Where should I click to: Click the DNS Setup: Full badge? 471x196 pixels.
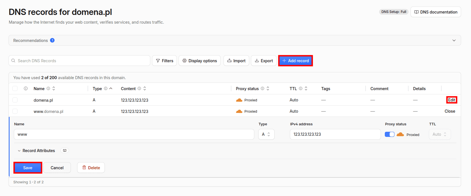pos(394,12)
